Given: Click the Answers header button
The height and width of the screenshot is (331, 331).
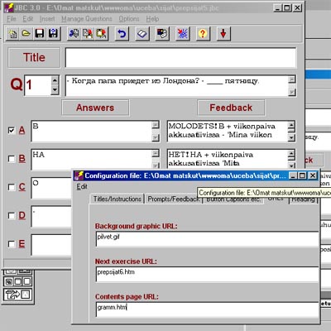Looking at the screenshot, I should (95, 108).
